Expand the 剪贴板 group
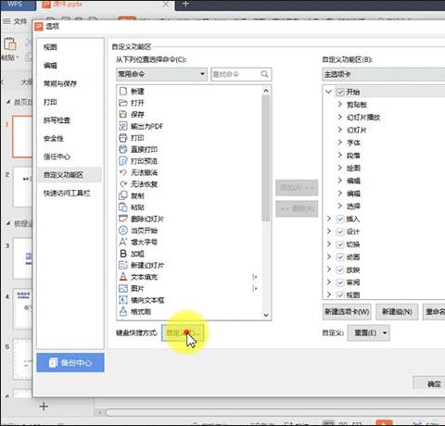 coord(340,105)
